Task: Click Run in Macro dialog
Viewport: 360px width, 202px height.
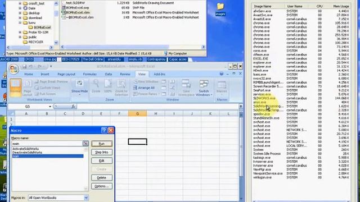Action: (102, 144)
